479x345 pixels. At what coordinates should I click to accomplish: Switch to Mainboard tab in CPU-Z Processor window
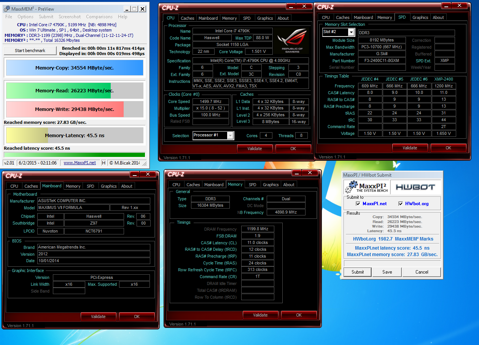(208, 18)
